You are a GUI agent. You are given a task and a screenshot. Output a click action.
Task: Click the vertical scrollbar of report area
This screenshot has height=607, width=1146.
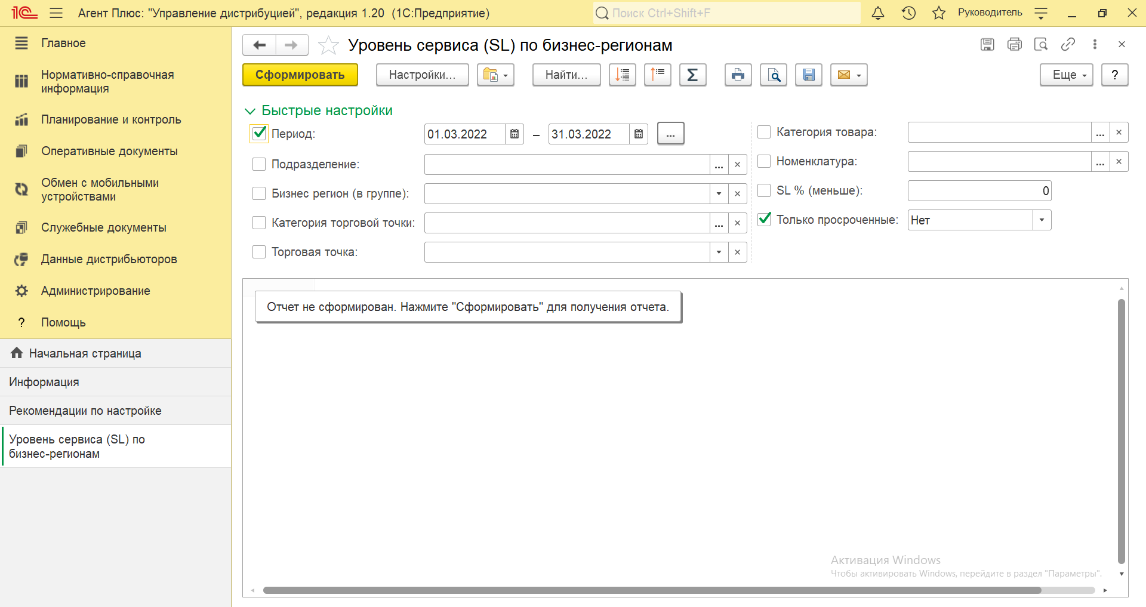pyautogui.click(x=1122, y=431)
